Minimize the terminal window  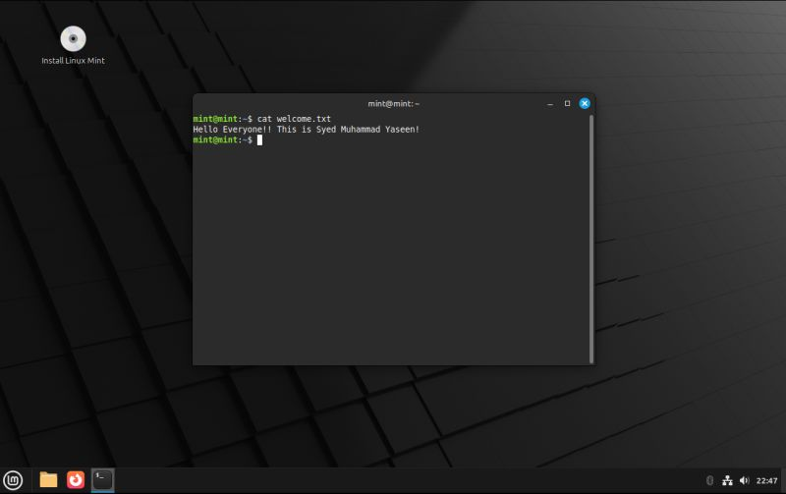550,104
